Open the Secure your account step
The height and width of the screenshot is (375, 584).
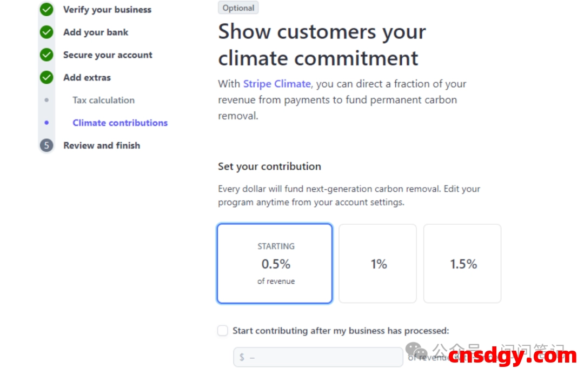(108, 55)
